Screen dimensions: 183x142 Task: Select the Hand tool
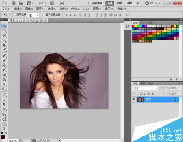click(4, 124)
